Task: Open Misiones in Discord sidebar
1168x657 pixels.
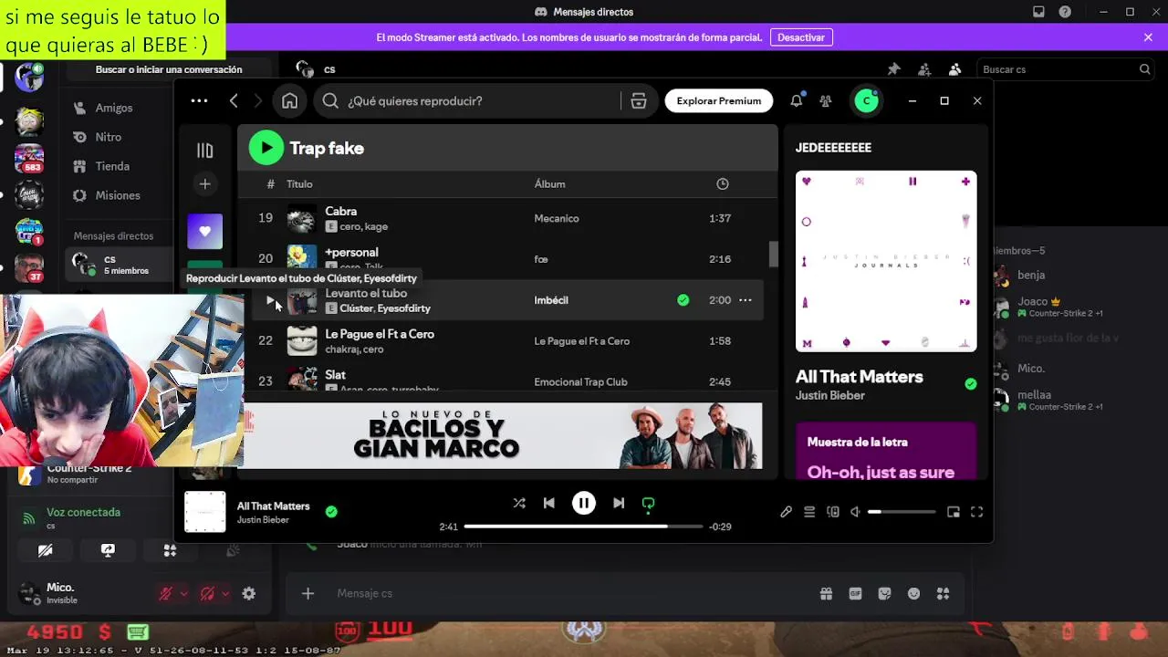Action: [118, 195]
